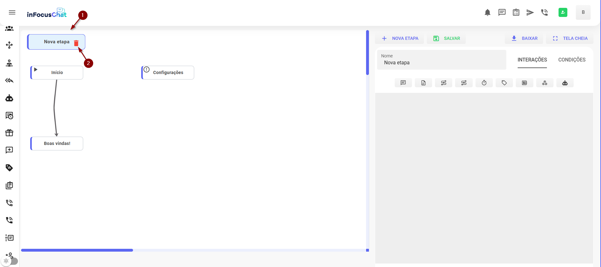Expand the hamburger navigation menu
The width and height of the screenshot is (601, 267).
[12, 13]
